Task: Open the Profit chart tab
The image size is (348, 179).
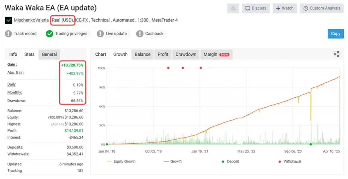Action: [163, 54]
